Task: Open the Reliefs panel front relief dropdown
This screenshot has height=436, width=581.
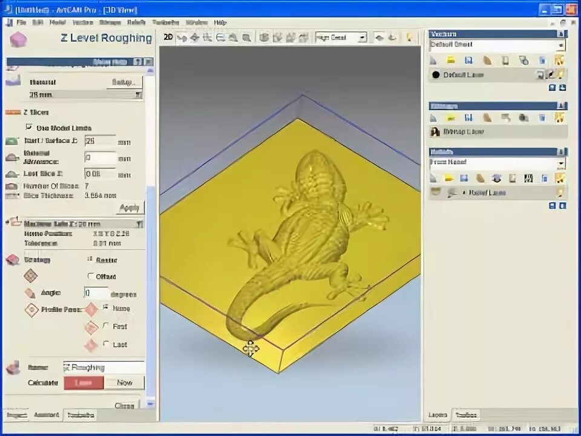Action: (x=562, y=163)
